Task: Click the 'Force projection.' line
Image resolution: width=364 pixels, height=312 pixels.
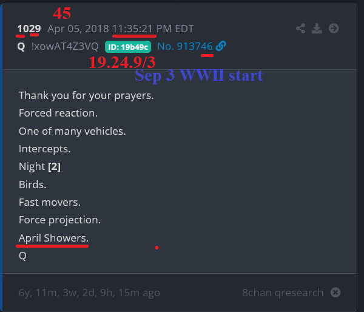Action: pyautogui.click(x=59, y=220)
